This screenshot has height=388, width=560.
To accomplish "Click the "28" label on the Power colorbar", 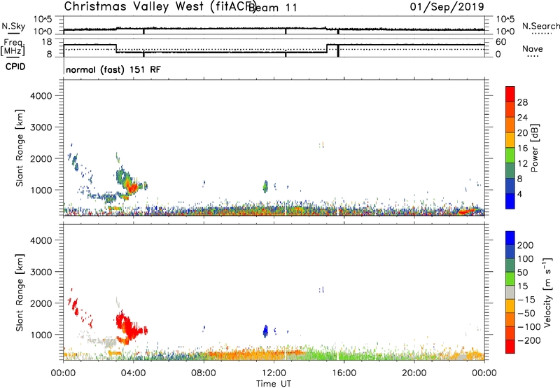I will point(522,102).
